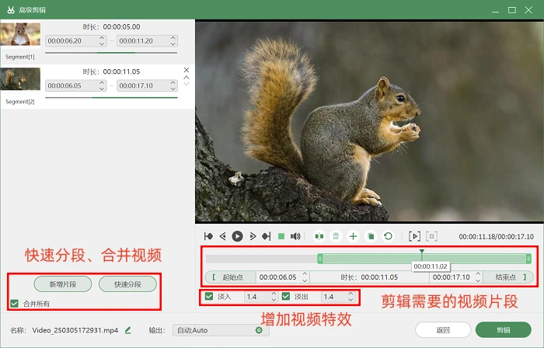
Task: Click the playhead marker on the timeline
Action: point(422,252)
